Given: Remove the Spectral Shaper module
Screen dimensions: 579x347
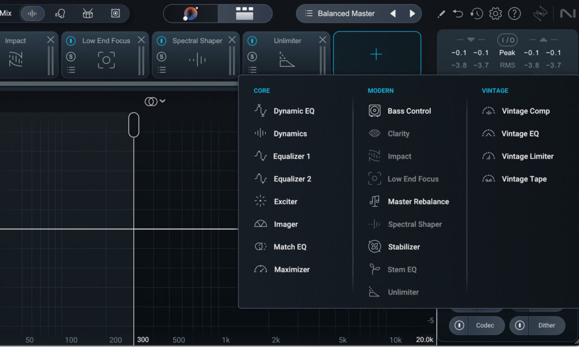Looking at the screenshot, I should [232, 40].
